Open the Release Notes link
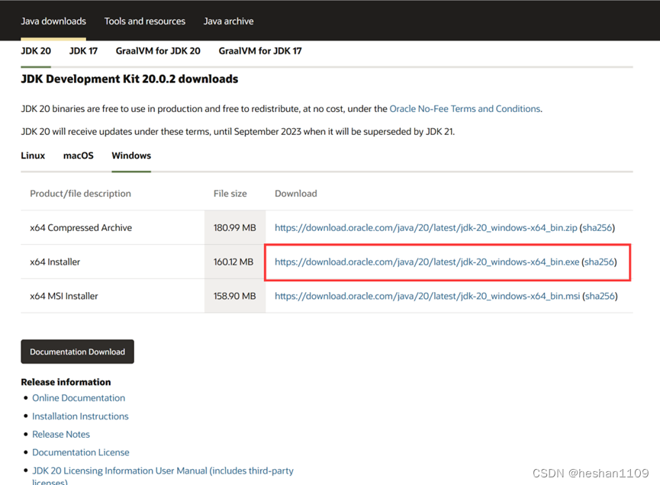 point(61,434)
